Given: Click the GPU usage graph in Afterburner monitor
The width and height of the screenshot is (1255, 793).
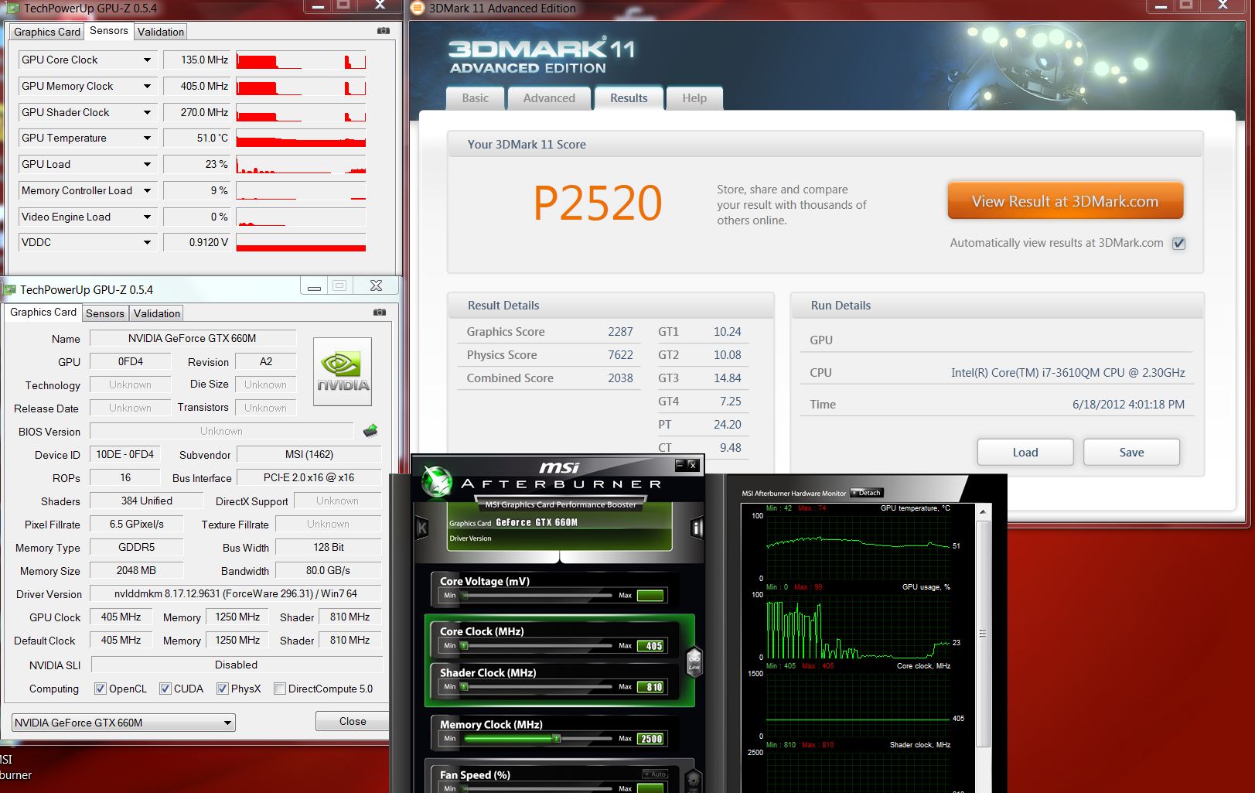Looking at the screenshot, I should click(x=858, y=625).
